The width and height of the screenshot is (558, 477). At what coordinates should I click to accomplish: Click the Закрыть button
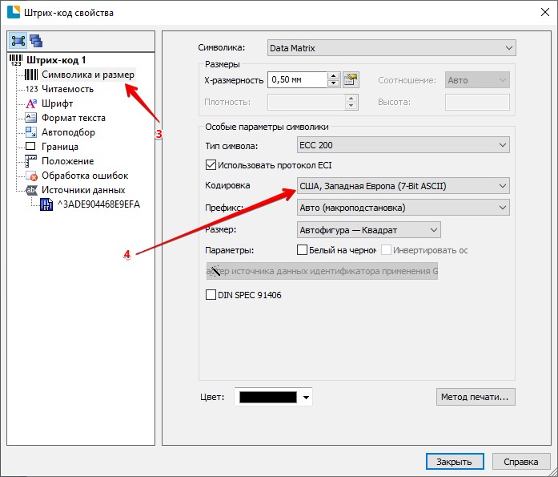click(x=454, y=462)
